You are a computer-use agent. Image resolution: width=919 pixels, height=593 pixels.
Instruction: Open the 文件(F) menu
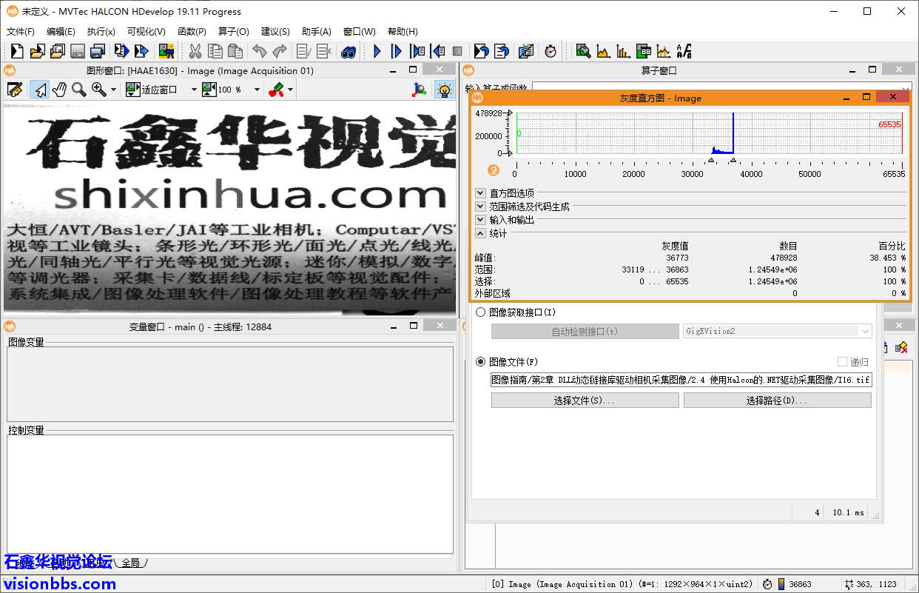(x=21, y=31)
